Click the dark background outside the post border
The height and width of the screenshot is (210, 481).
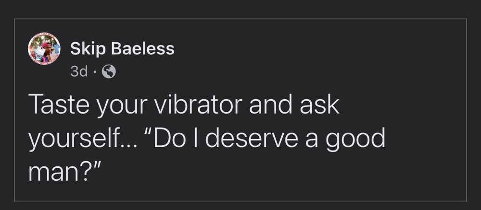click(240, 9)
